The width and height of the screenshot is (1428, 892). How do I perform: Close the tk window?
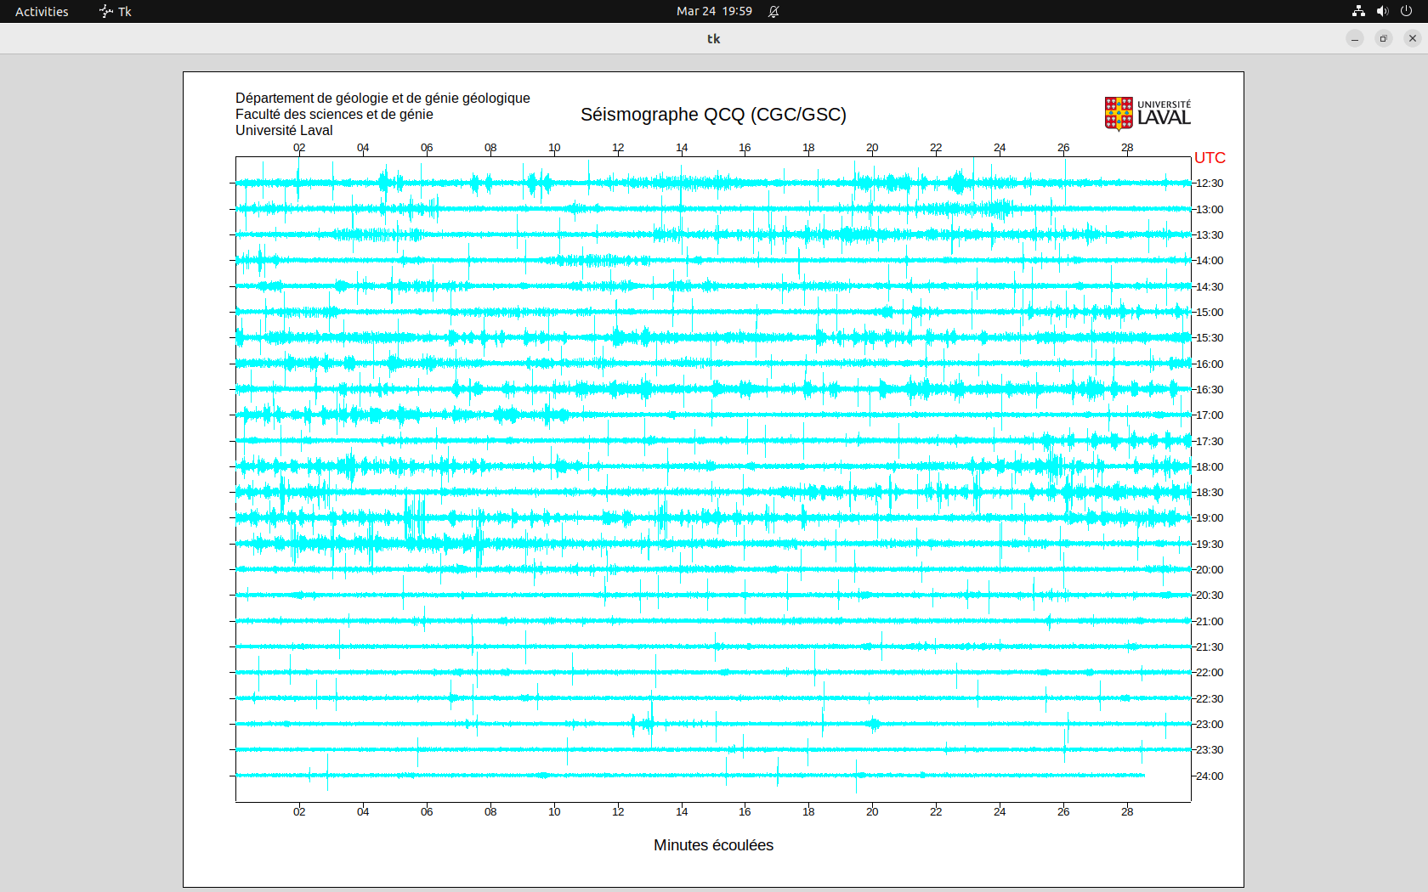[x=1413, y=38]
